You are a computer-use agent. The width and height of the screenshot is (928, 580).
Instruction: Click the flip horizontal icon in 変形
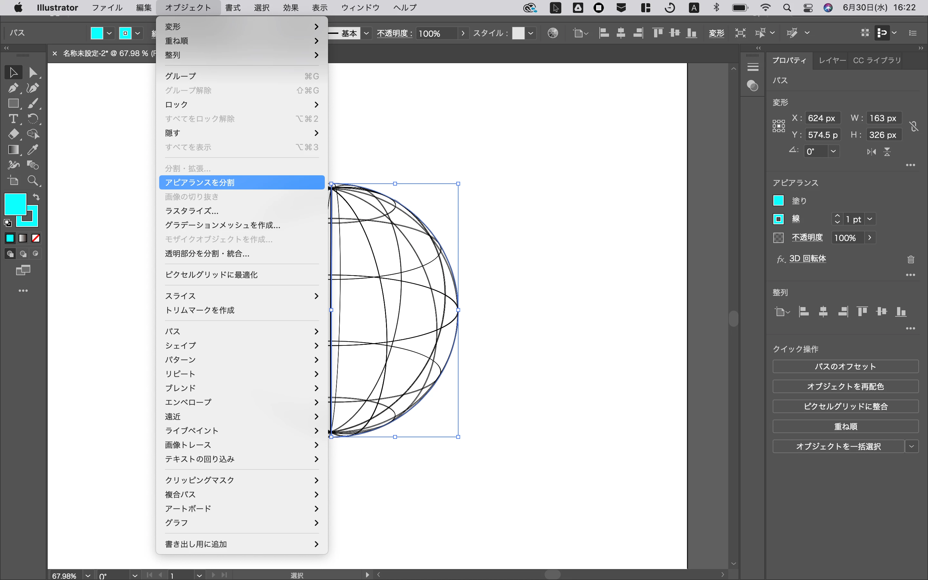[x=871, y=152]
